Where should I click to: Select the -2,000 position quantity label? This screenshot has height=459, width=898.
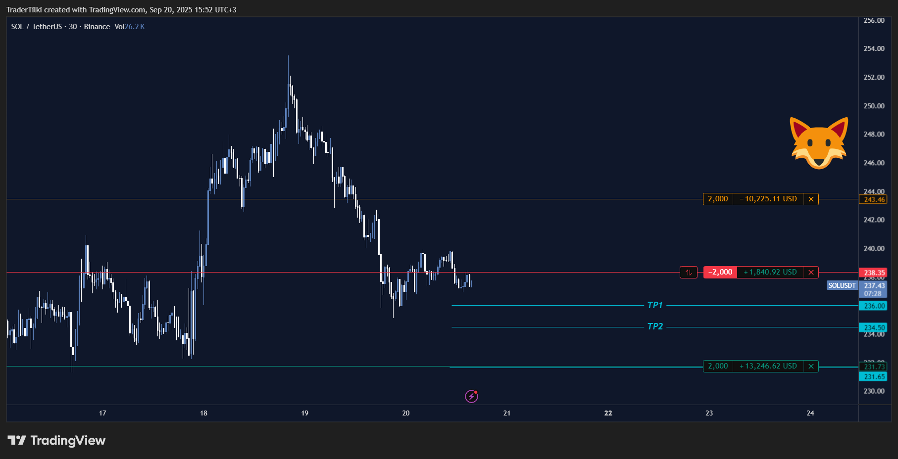pos(720,273)
